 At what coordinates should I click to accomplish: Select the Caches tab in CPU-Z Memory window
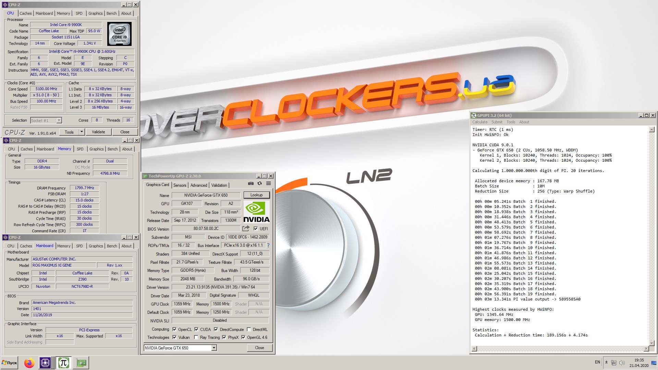click(26, 149)
